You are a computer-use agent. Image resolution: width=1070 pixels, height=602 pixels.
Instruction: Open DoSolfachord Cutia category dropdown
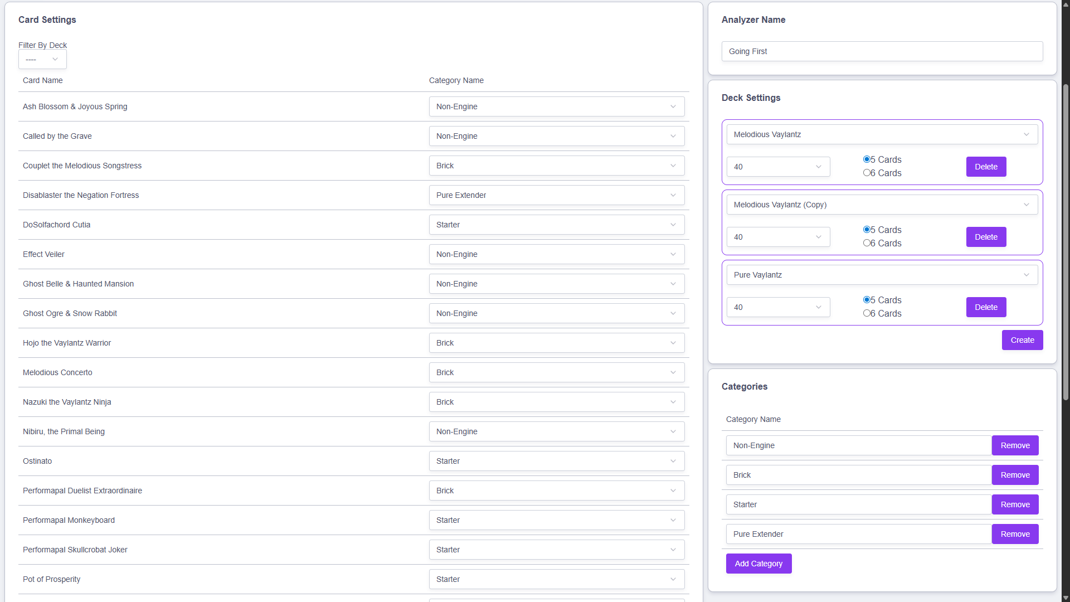point(557,225)
